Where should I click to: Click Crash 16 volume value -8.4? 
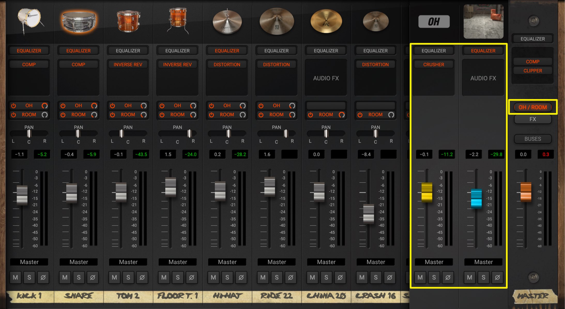tap(366, 154)
